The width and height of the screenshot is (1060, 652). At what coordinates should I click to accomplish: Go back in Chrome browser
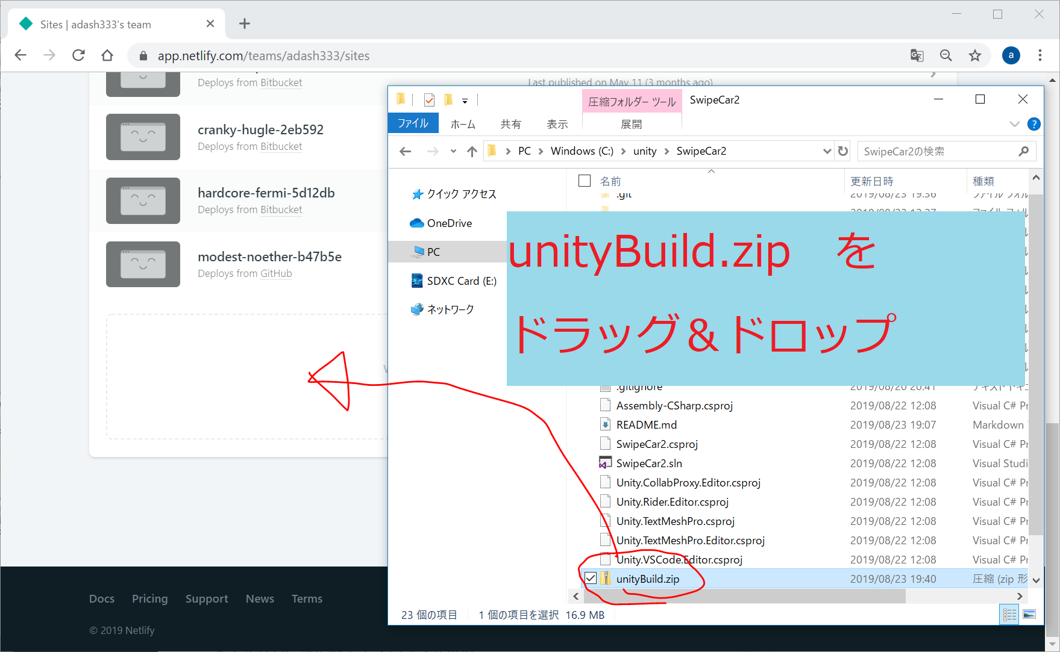pos(20,55)
